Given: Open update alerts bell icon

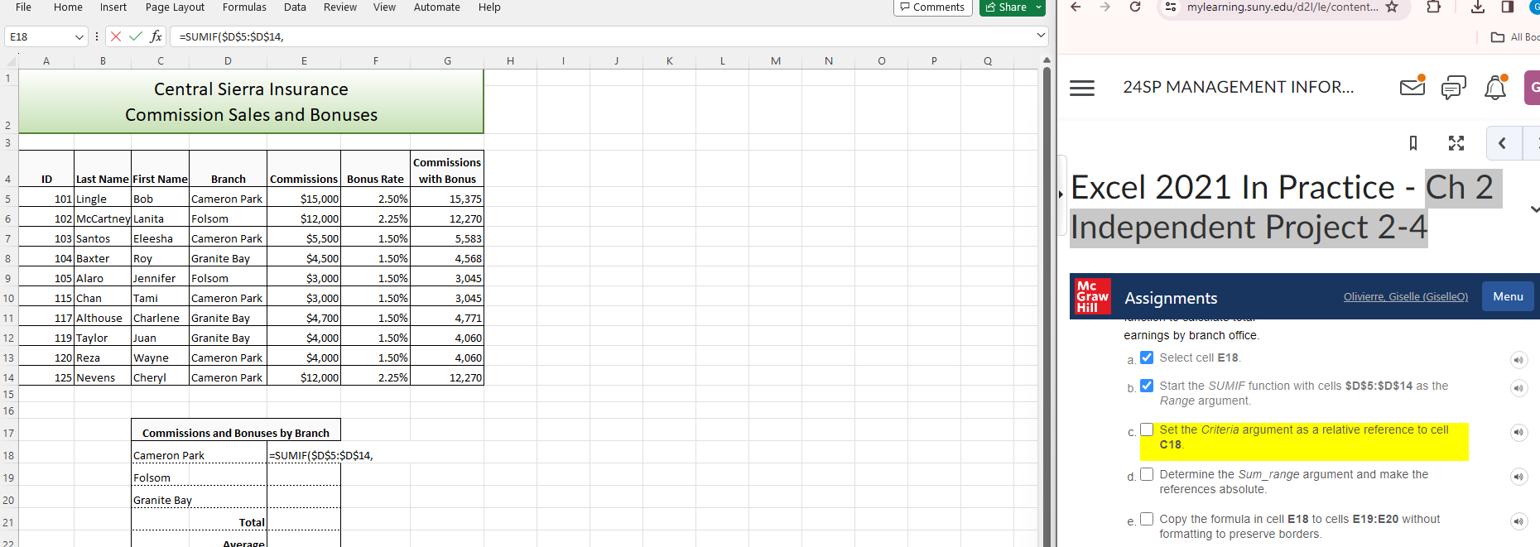Looking at the screenshot, I should 1495,87.
